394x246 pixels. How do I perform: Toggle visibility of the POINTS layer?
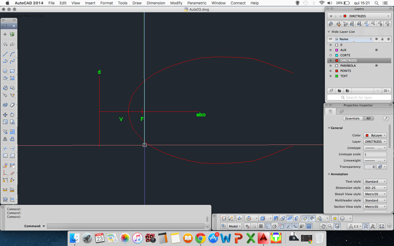331,71
